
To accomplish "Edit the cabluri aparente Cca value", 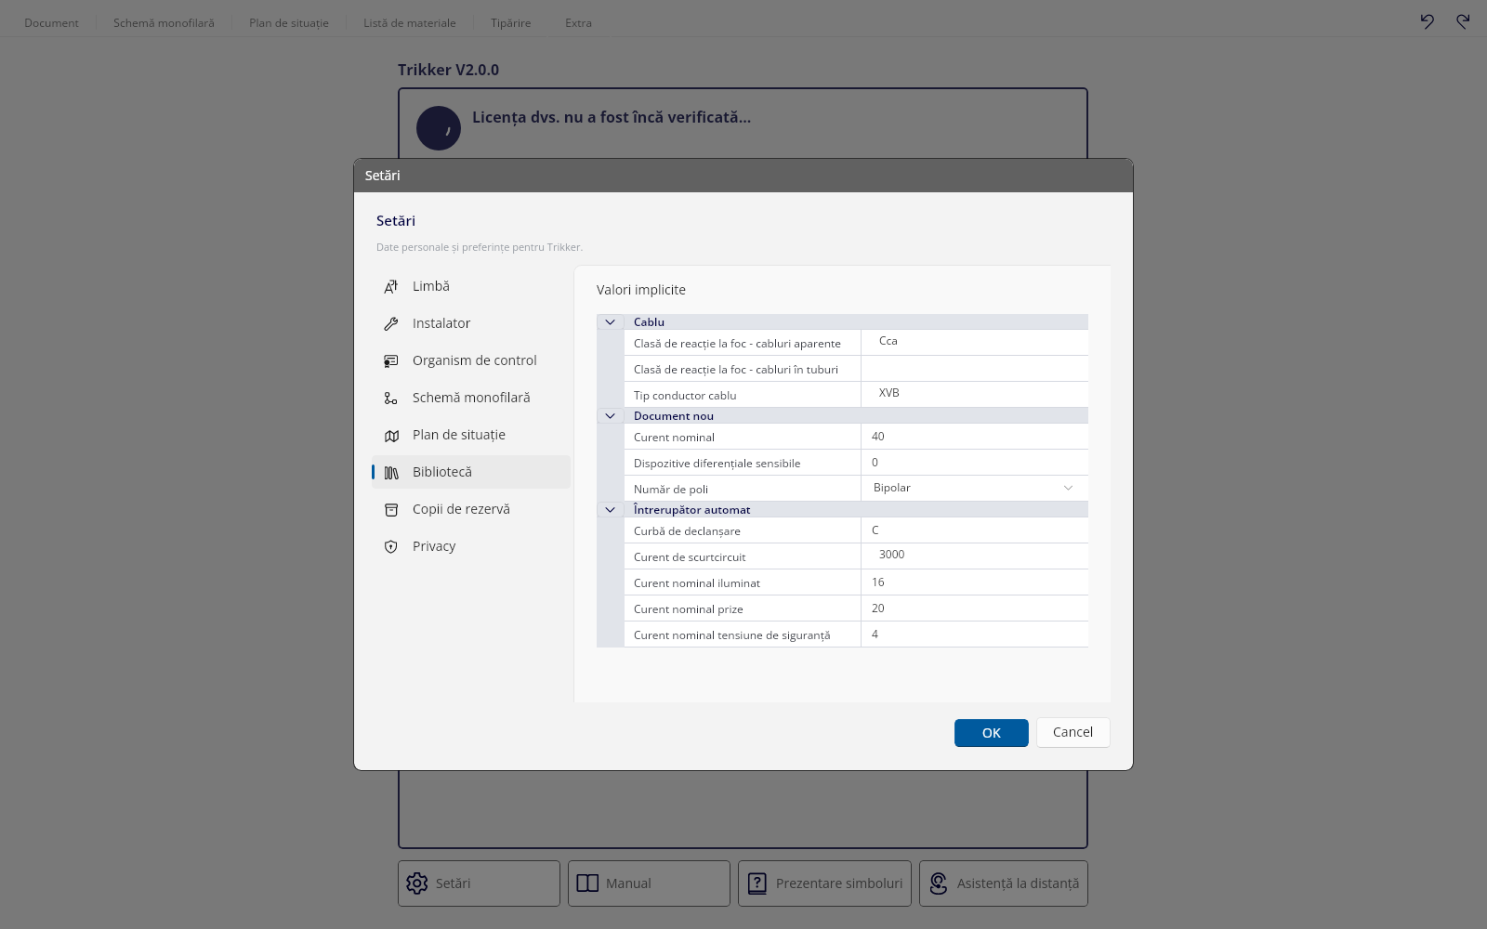I will (x=974, y=342).
